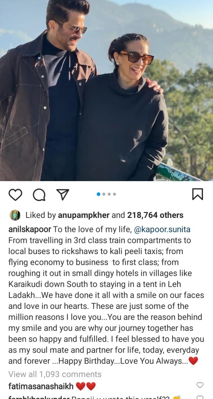Open liker's small profile avatar

(15, 215)
